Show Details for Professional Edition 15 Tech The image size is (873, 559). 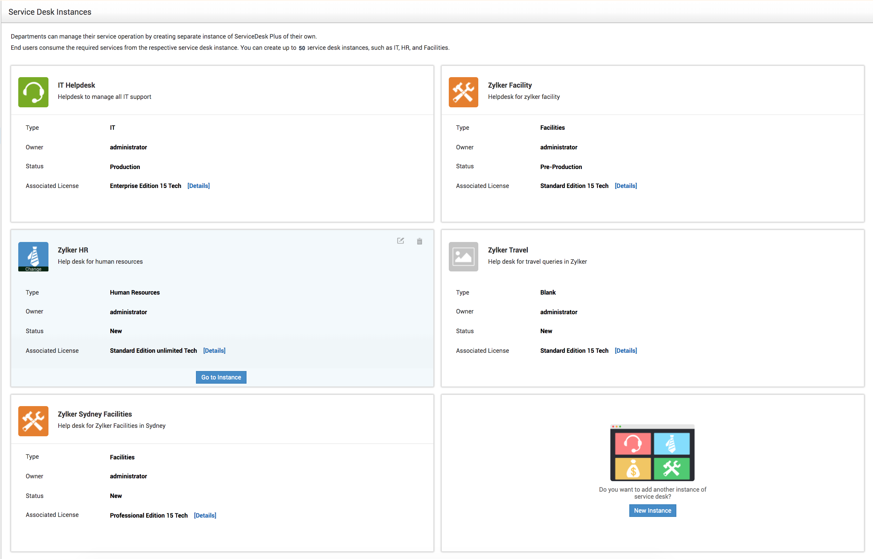point(205,516)
